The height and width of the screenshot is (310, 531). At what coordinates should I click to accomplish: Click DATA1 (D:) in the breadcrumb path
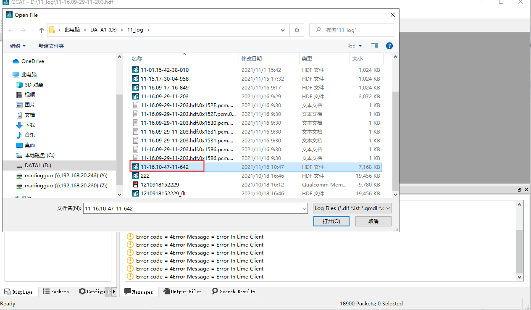[x=103, y=30]
